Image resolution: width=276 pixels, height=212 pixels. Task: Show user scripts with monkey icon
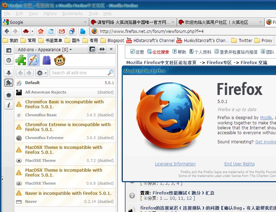60,60
